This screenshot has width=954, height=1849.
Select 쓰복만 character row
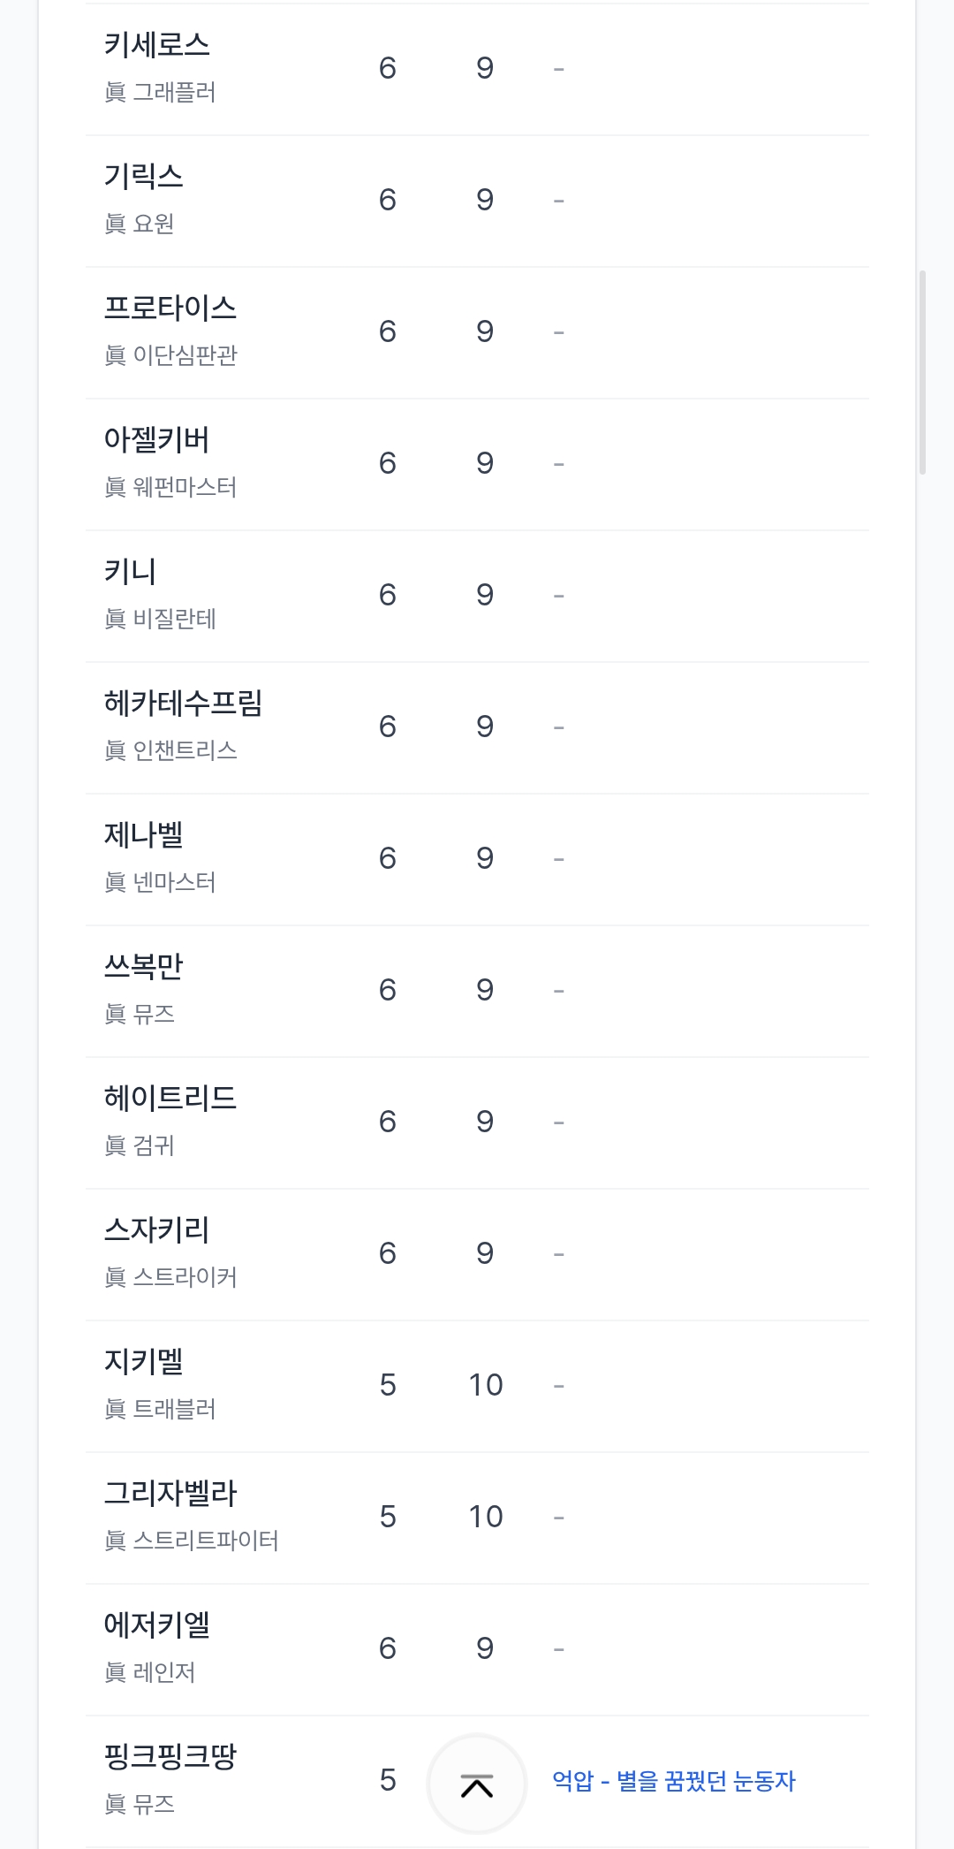[x=144, y=967]
